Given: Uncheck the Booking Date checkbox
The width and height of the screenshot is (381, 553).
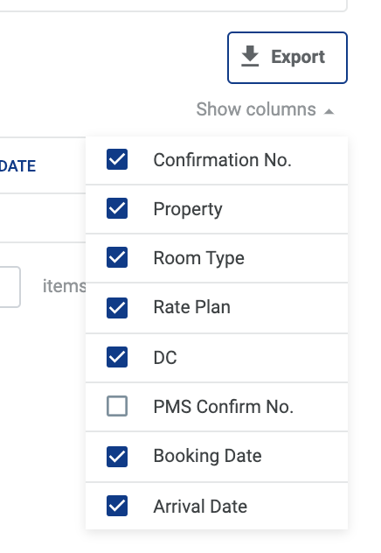Looking at the screenshot, I should [x=117, y=457].
